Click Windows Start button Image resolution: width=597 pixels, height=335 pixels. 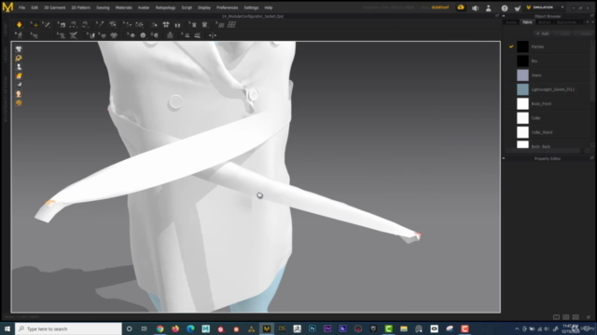tap(7, 328)
